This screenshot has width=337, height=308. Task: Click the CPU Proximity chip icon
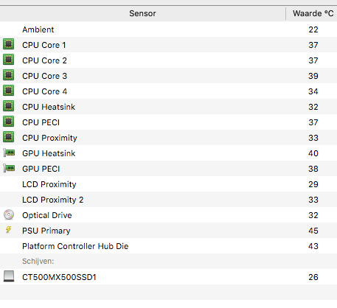point(9,137)
